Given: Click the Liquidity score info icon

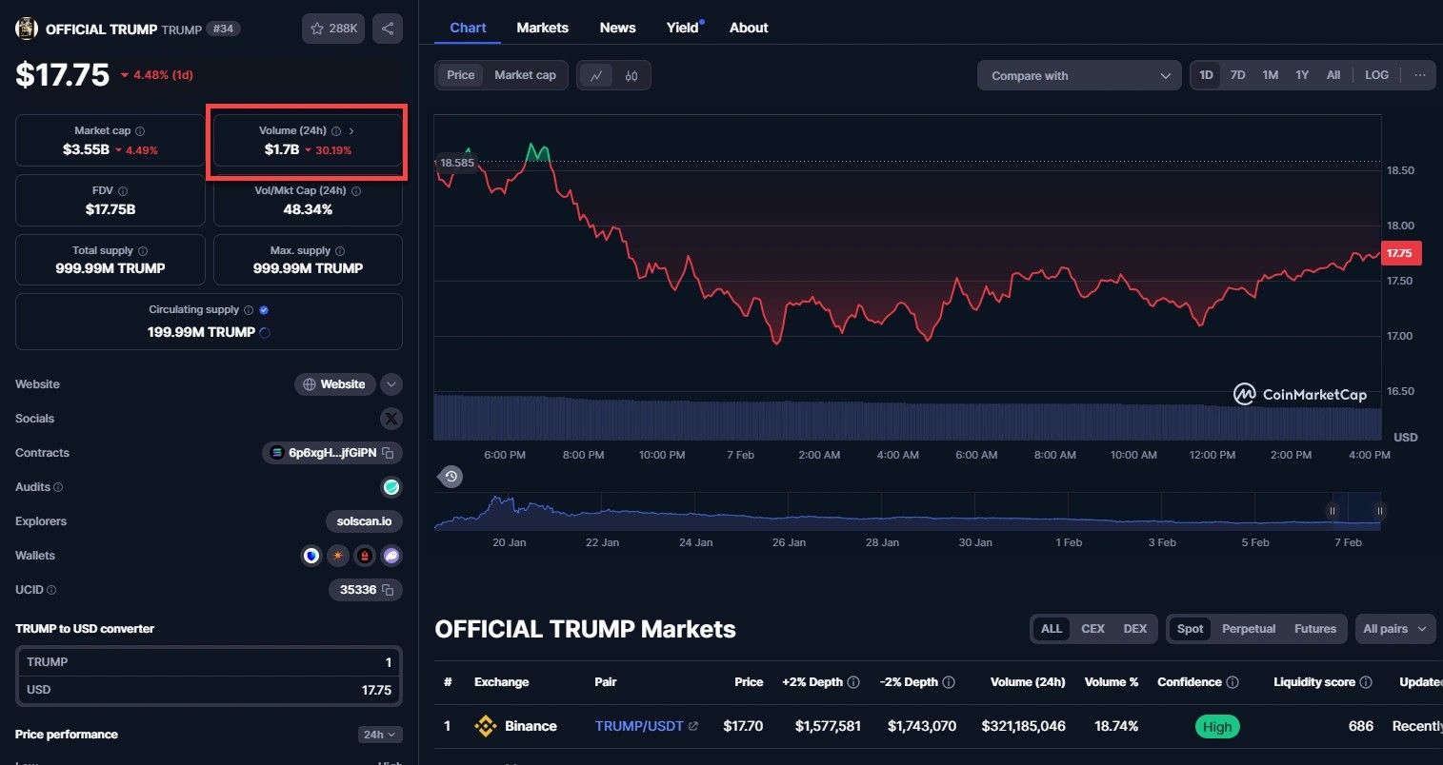Looking at the screenshot, I should (x=1366, y=682).
